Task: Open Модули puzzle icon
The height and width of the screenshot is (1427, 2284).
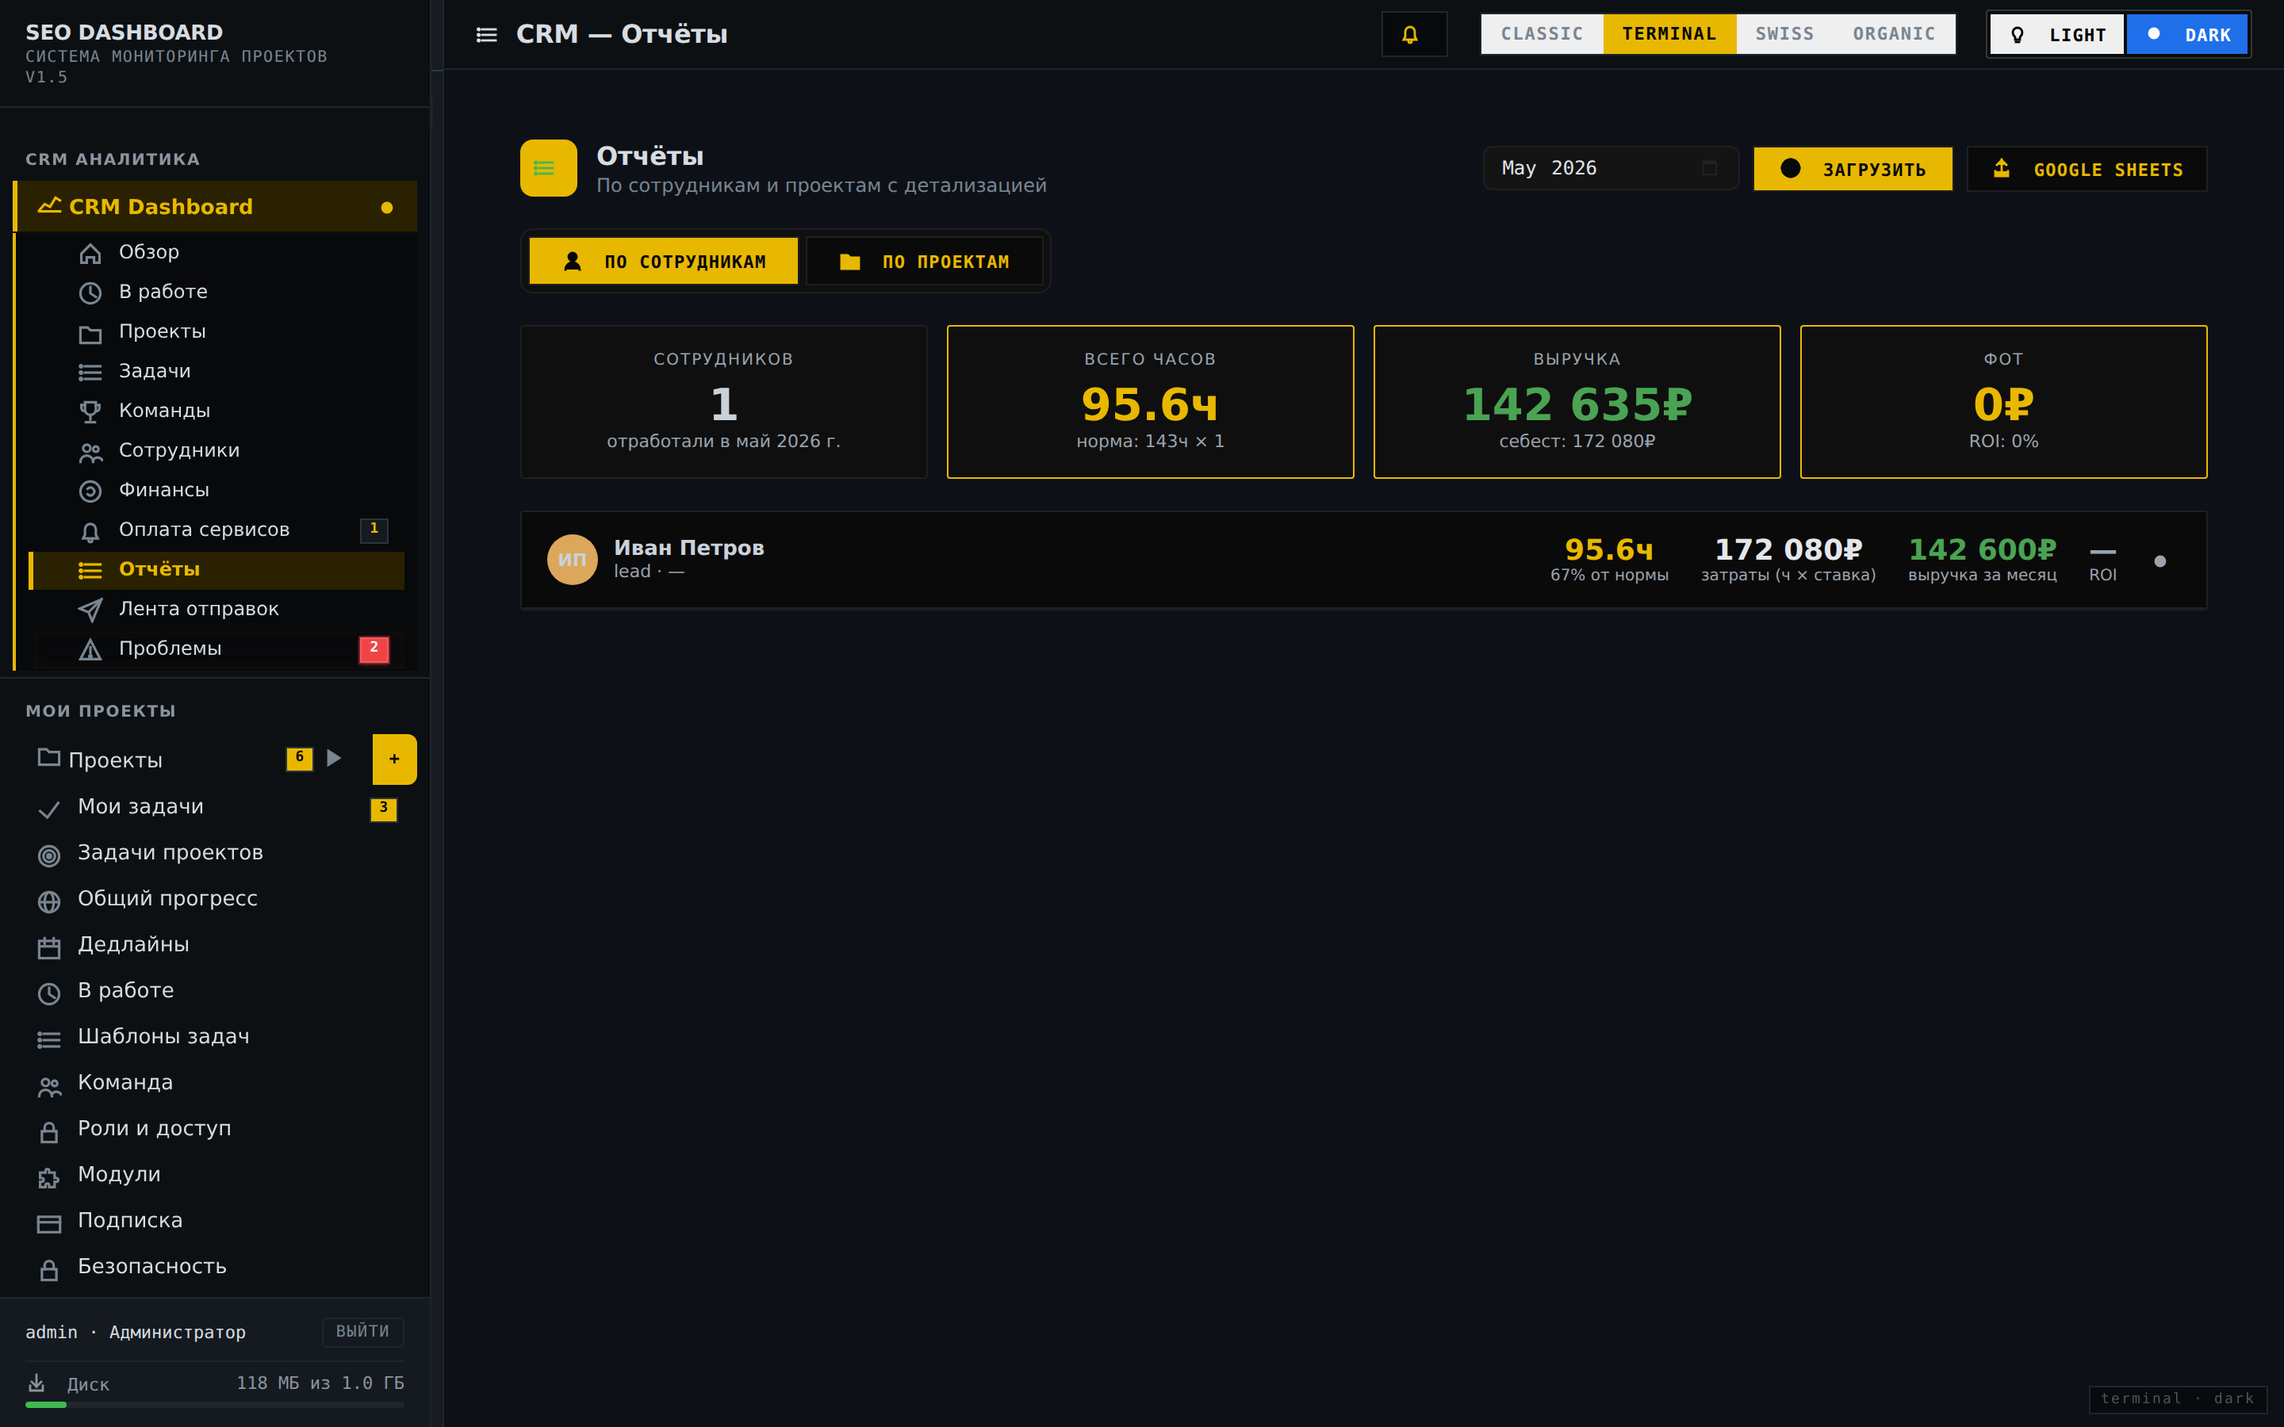Action: (49, 1177)
